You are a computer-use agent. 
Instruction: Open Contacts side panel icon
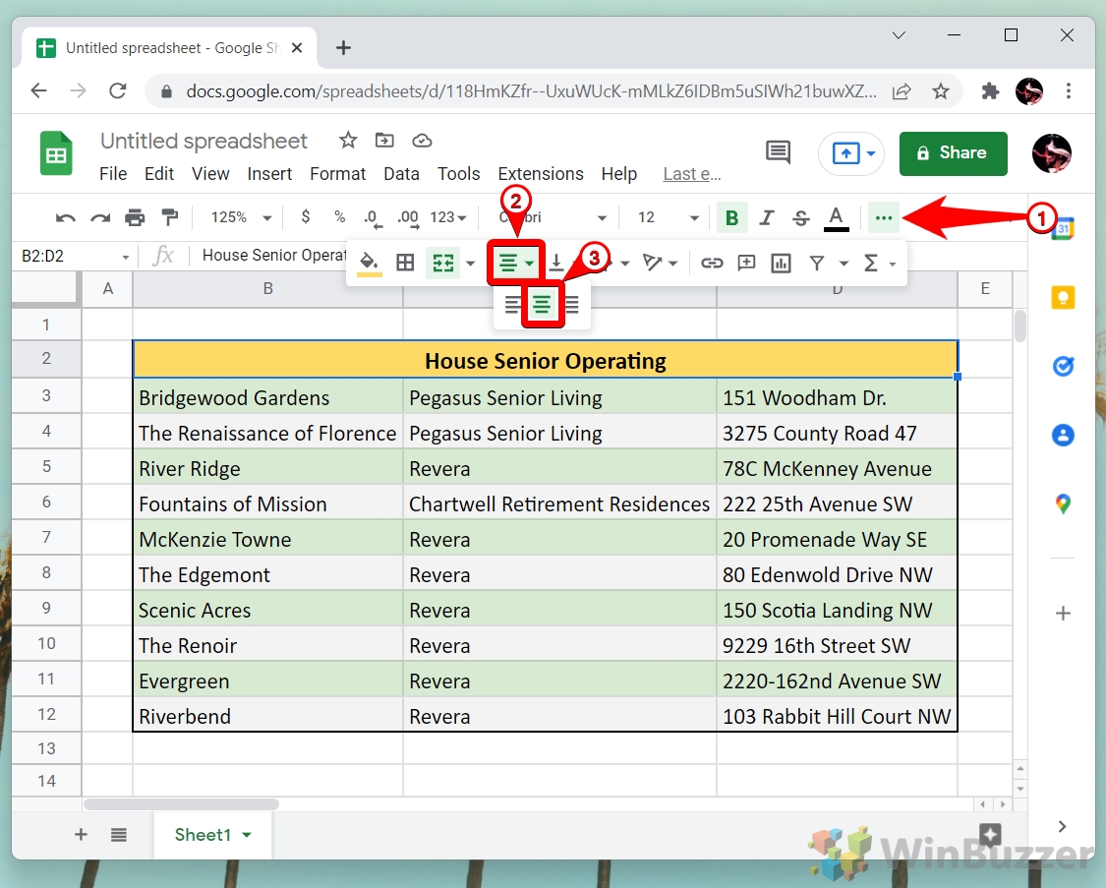coord(1063,435)
